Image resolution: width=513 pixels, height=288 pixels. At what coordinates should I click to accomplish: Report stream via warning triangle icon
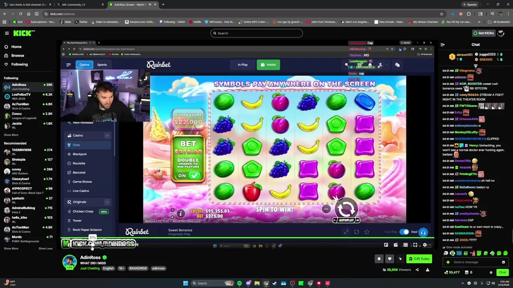[x=427, y=270]
